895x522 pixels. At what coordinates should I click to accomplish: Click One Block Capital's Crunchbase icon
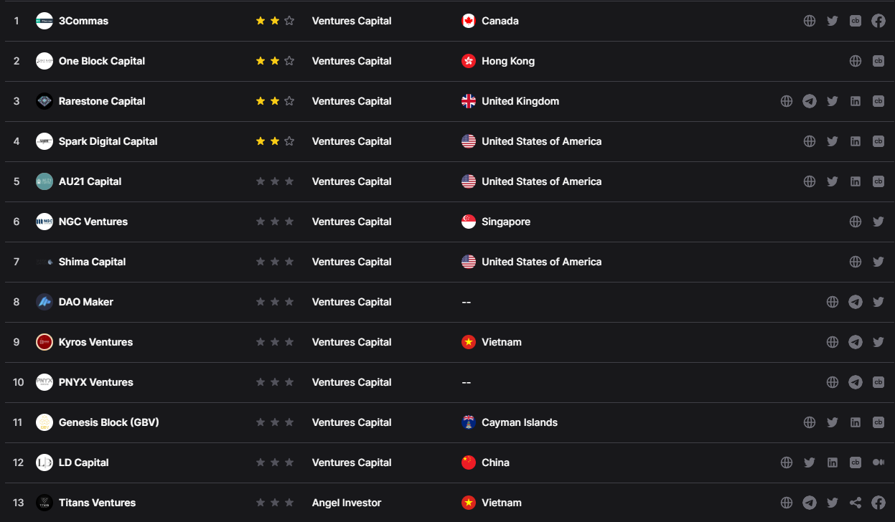pos(878,61)
